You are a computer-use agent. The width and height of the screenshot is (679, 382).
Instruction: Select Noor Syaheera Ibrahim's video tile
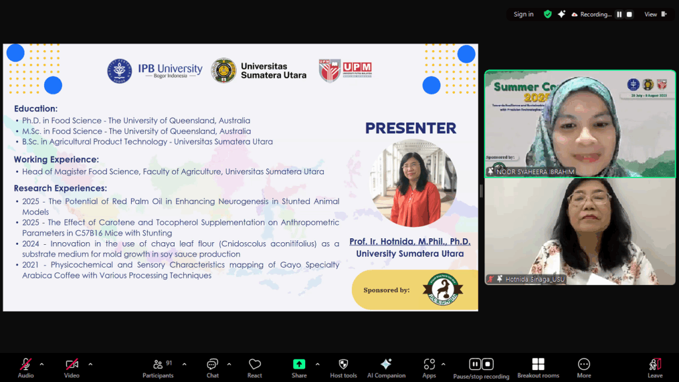tap(579, 123)
